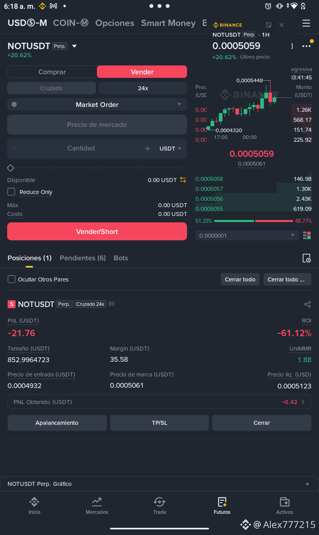The height and width of the screenshot is (535, 319).
Task: Select the Posiciones (1) tab
Action: point(30,258)
